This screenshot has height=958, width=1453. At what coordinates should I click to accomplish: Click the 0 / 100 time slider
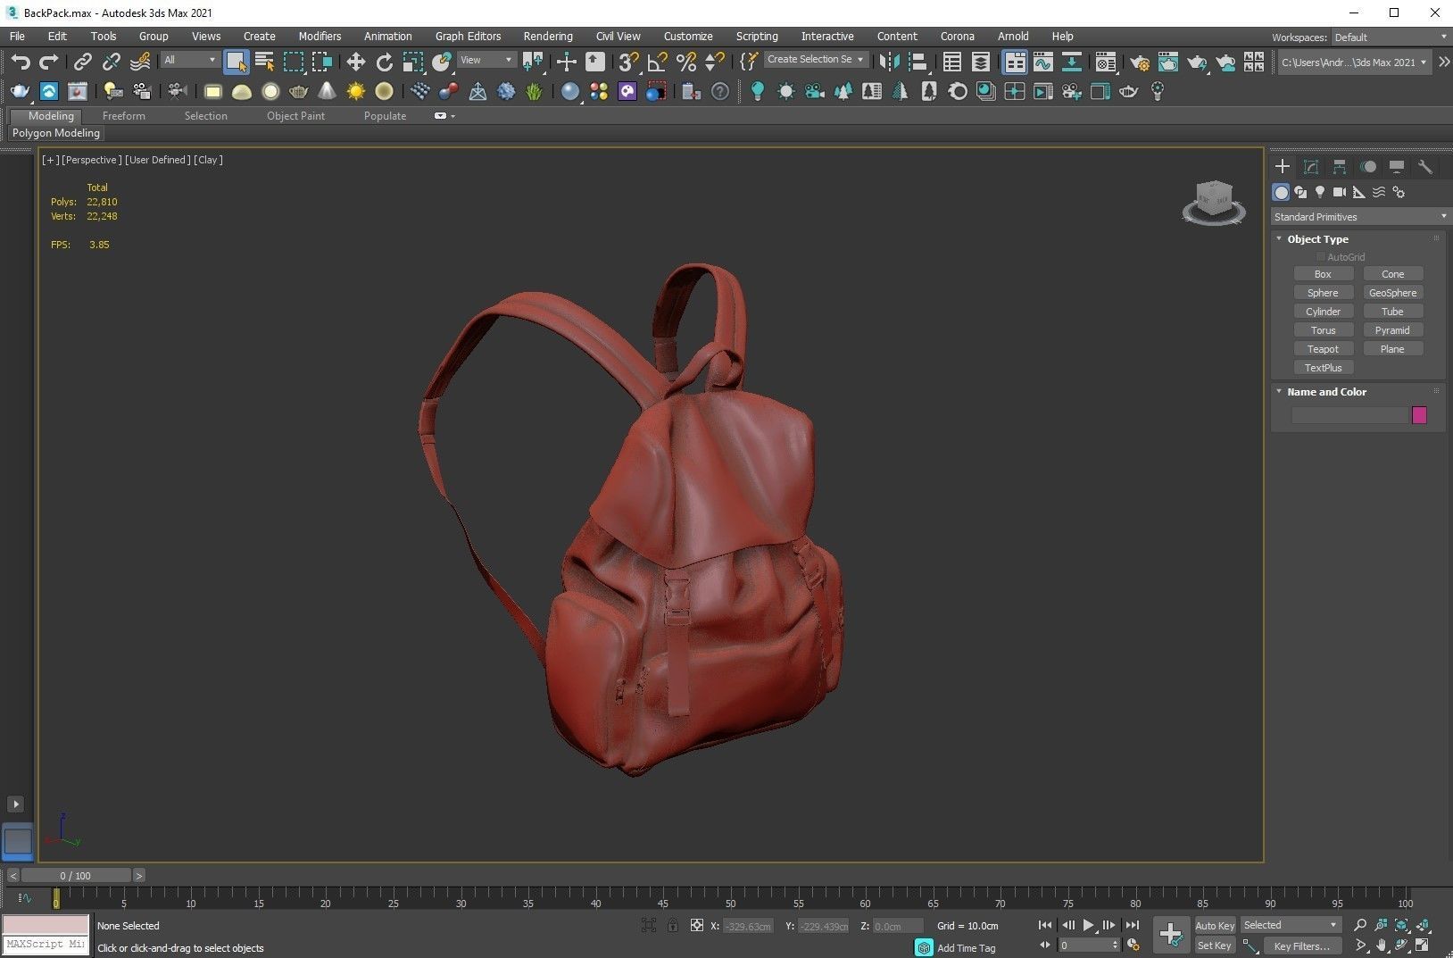[x=76, y=876]
